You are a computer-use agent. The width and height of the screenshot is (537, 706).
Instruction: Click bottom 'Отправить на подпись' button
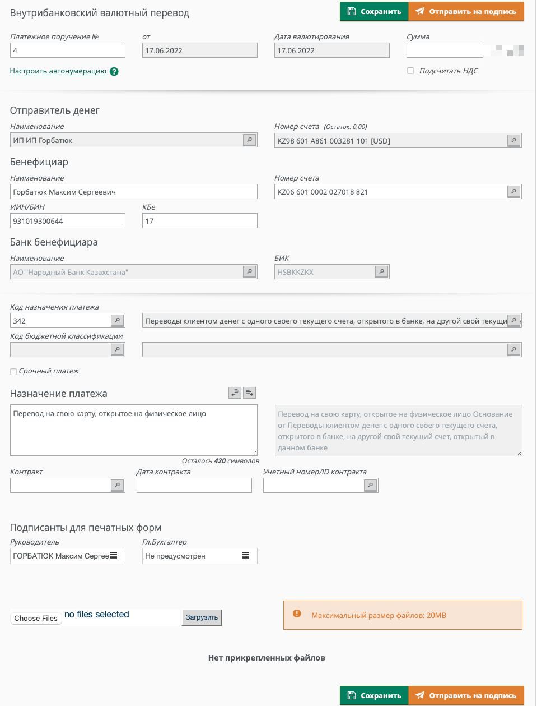pyautogui.click(x=466, y=695)
